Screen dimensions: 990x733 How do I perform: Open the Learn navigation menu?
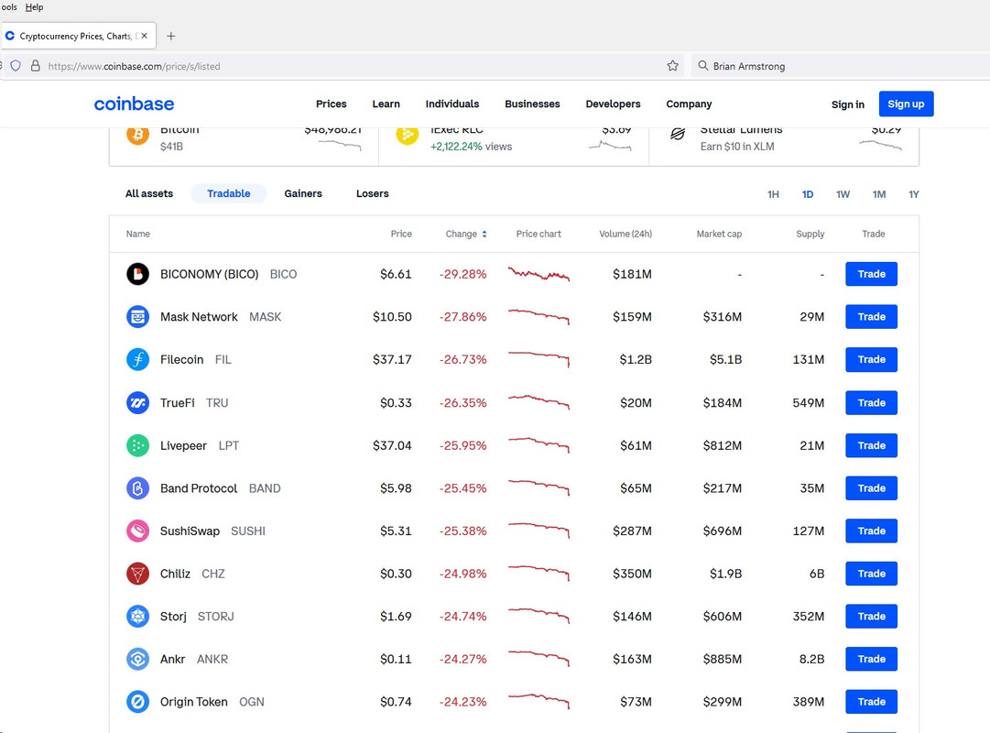(386, 104)
